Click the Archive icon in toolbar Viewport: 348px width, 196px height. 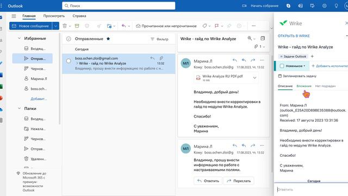coord(77,26)
